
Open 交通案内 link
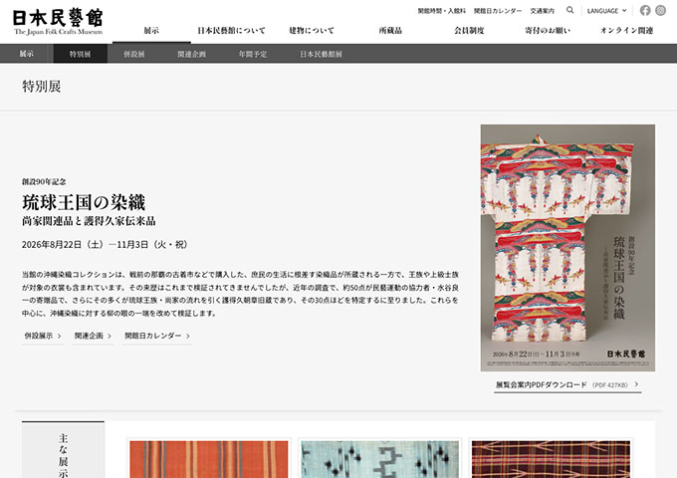(543, 11)
